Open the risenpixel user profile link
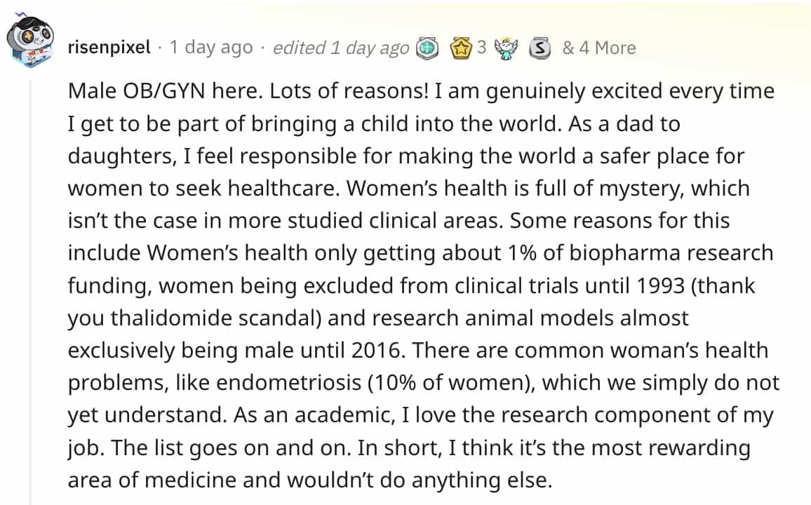 [109, 48]
